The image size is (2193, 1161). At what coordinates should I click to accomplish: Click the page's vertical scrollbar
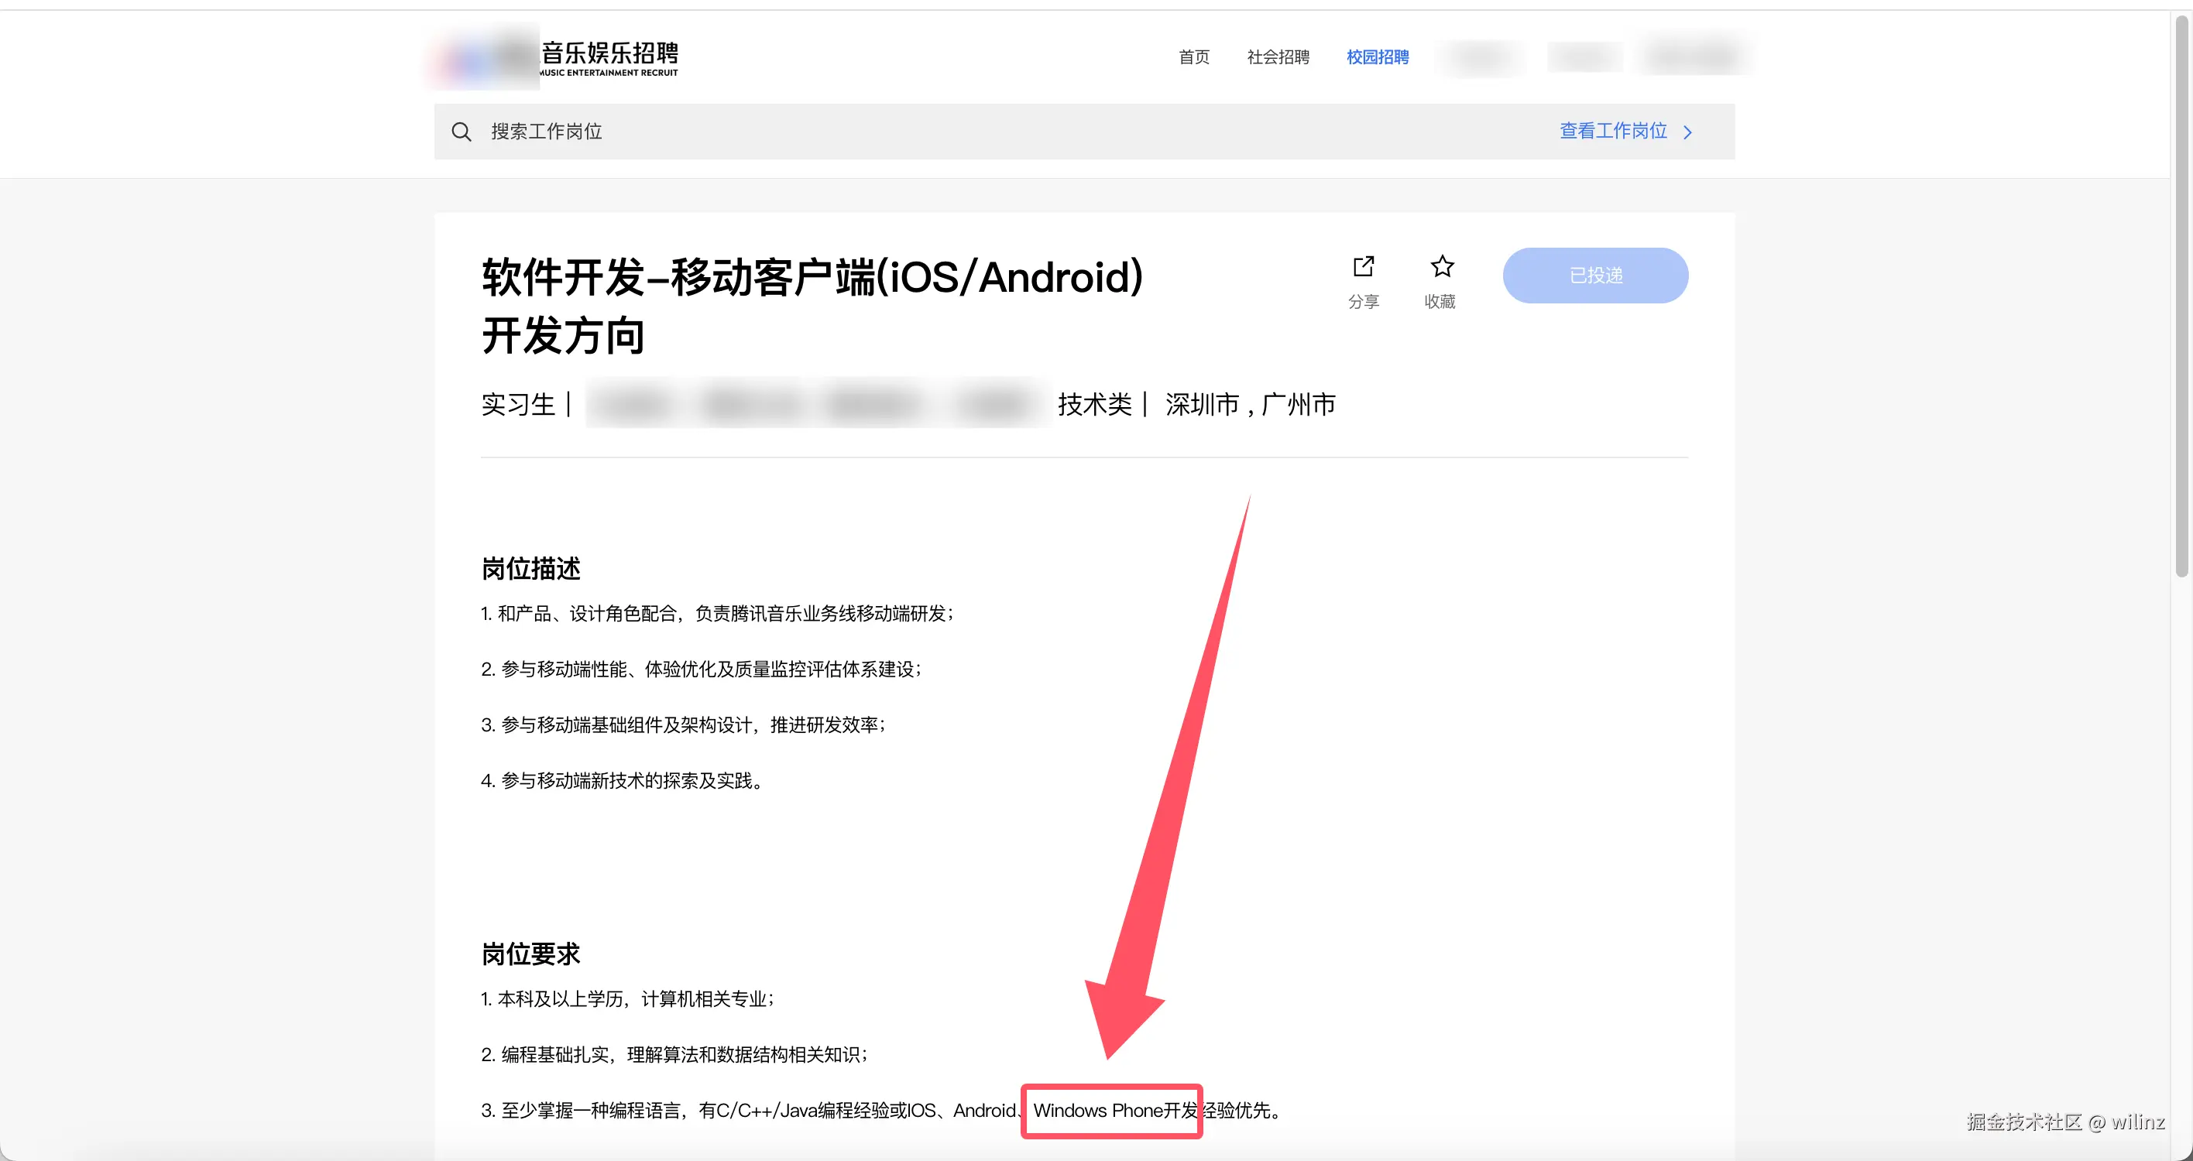(2181, 298)
